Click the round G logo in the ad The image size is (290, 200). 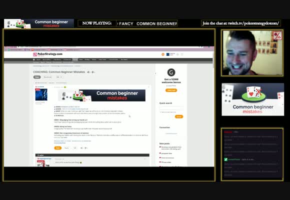[x=171, y=72]
